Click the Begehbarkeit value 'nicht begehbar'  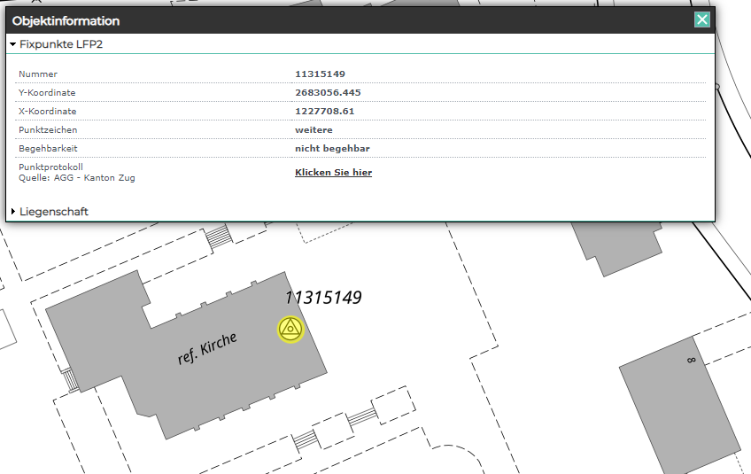click(332, 149)
